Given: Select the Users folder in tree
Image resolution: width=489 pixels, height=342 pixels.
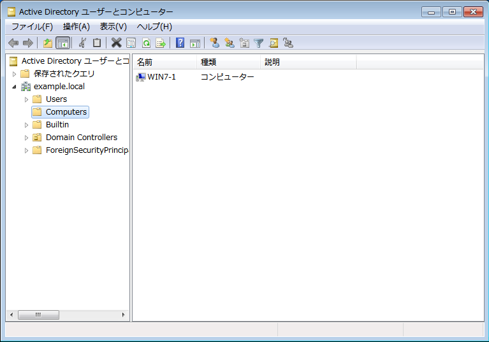Looking at the screenshot, I should [x=57, y=99].
